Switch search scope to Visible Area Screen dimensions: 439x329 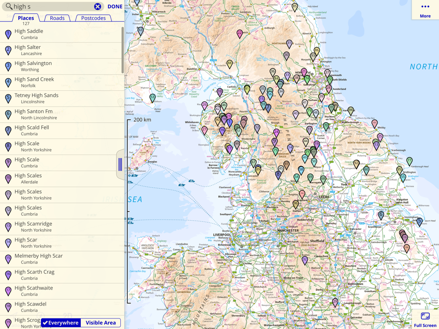point(101,323)
